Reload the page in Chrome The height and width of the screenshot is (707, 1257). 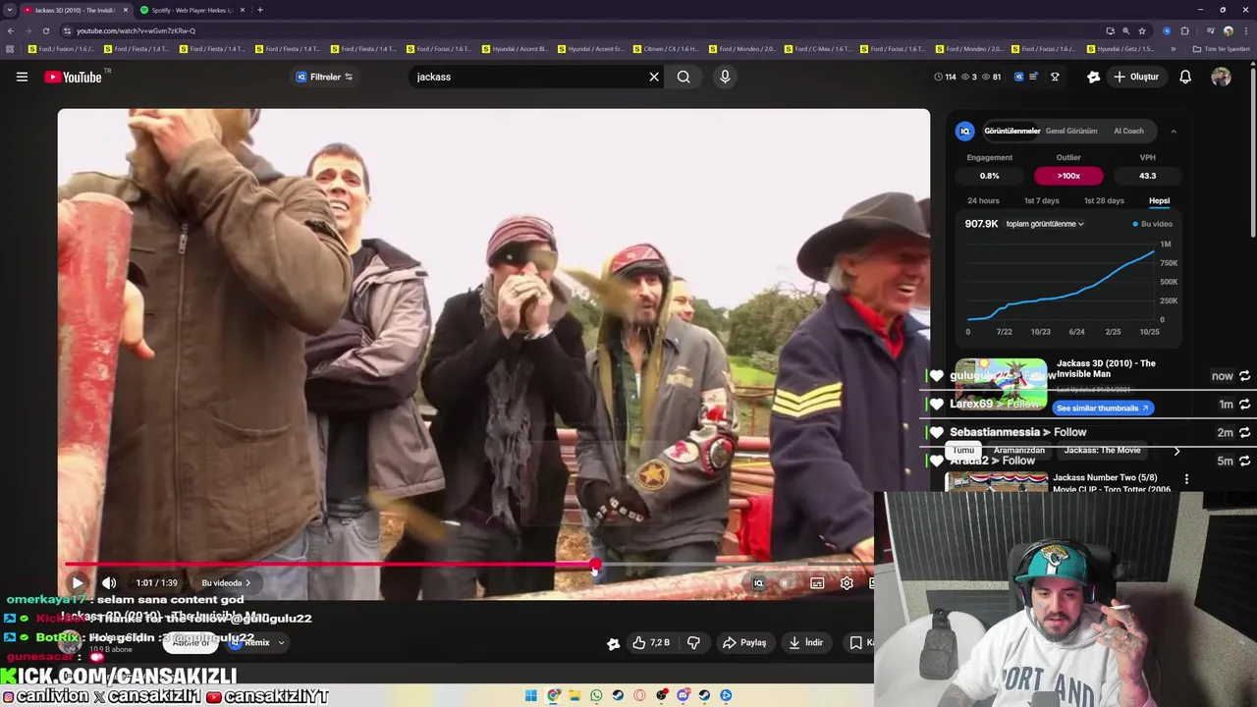[x=45, y=30]
